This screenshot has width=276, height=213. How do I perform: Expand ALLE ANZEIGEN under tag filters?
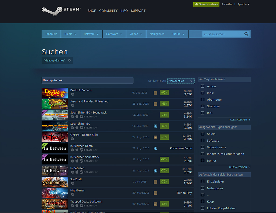tap(239, 119)
